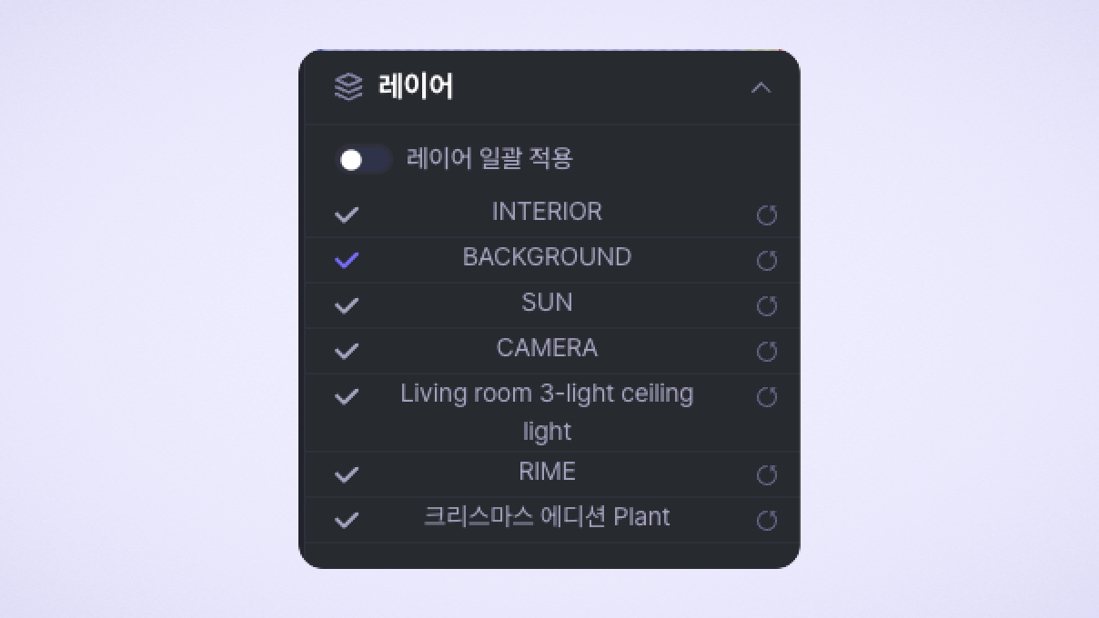
Task: Select the 크리스마스 에디션 Plant layer name
Action: pos(547,517)
